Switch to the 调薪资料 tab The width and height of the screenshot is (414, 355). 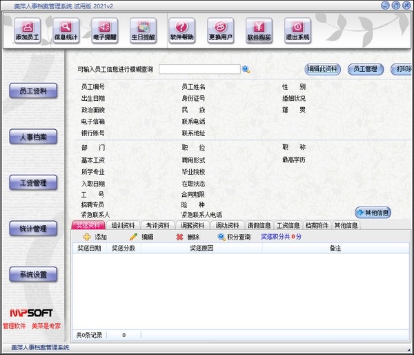193,225
